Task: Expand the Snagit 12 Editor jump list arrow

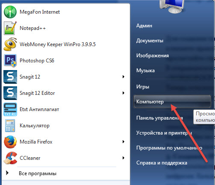Action: pos(124,93)
